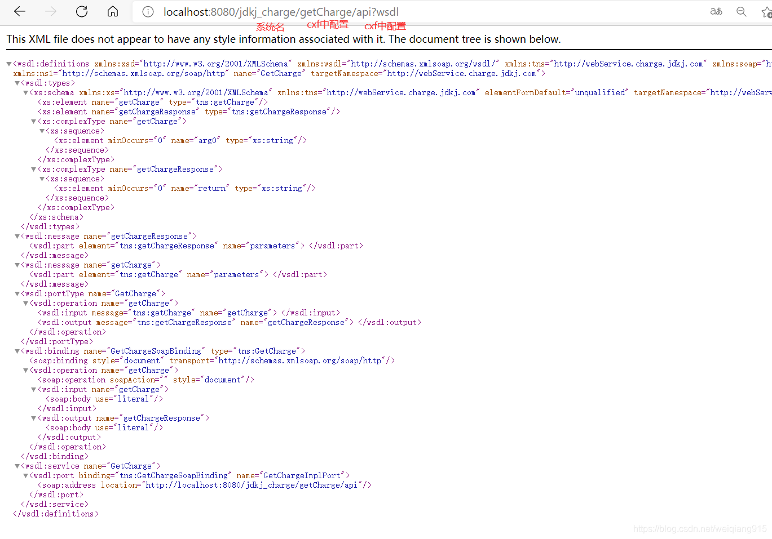This screenshot has width=772, height=539.
Task: Collapse the xs:schema node
Action: click(x=26, y=93)
